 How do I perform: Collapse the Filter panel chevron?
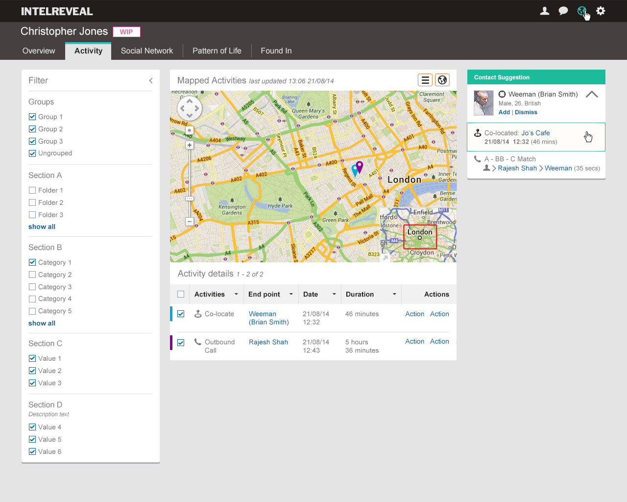tap(151, 80)
